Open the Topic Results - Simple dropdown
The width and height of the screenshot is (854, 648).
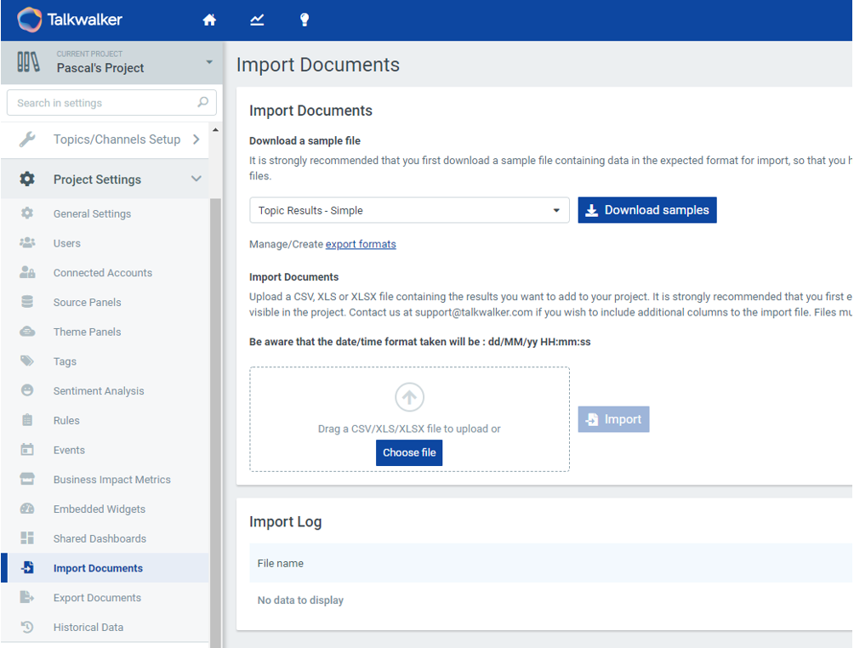tap(409, 210)
